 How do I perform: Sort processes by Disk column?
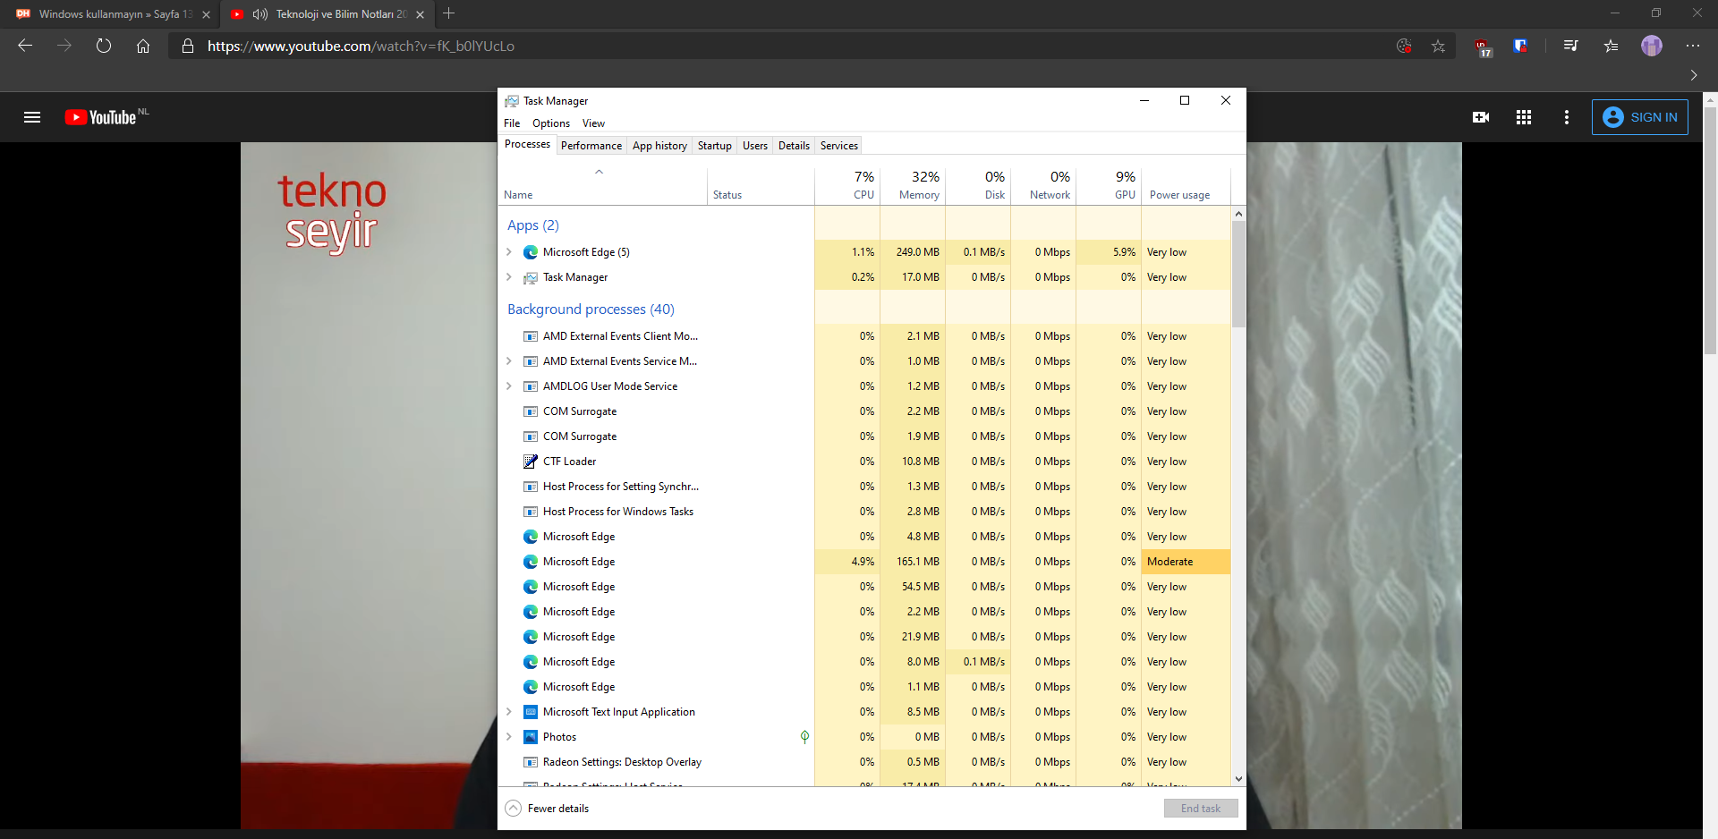(978, 186)
